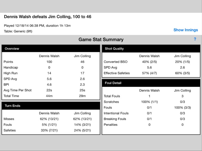Click the Foul Detail panel header
The height and width of the screenshot is (151, 202).
click(x=151, y=83)
